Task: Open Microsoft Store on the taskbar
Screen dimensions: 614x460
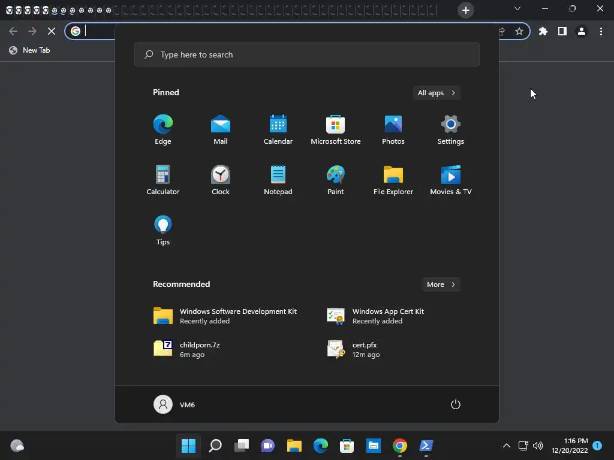Action: coord(347,446)
